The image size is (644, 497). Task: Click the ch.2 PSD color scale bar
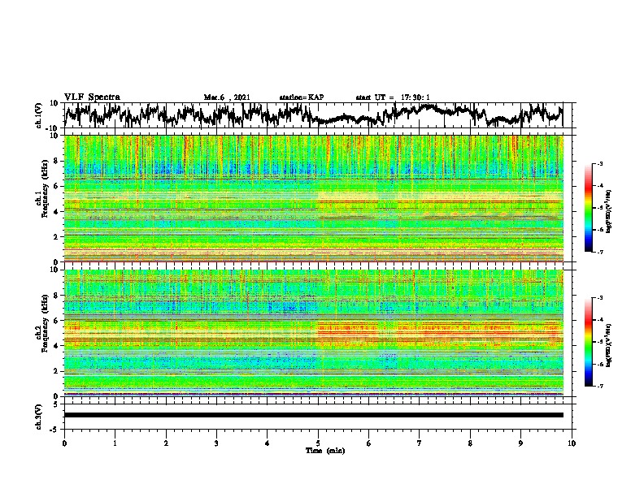(588, 342)
